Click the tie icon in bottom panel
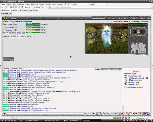This screenshot has width=153, height=122. [x=122, y=113]
